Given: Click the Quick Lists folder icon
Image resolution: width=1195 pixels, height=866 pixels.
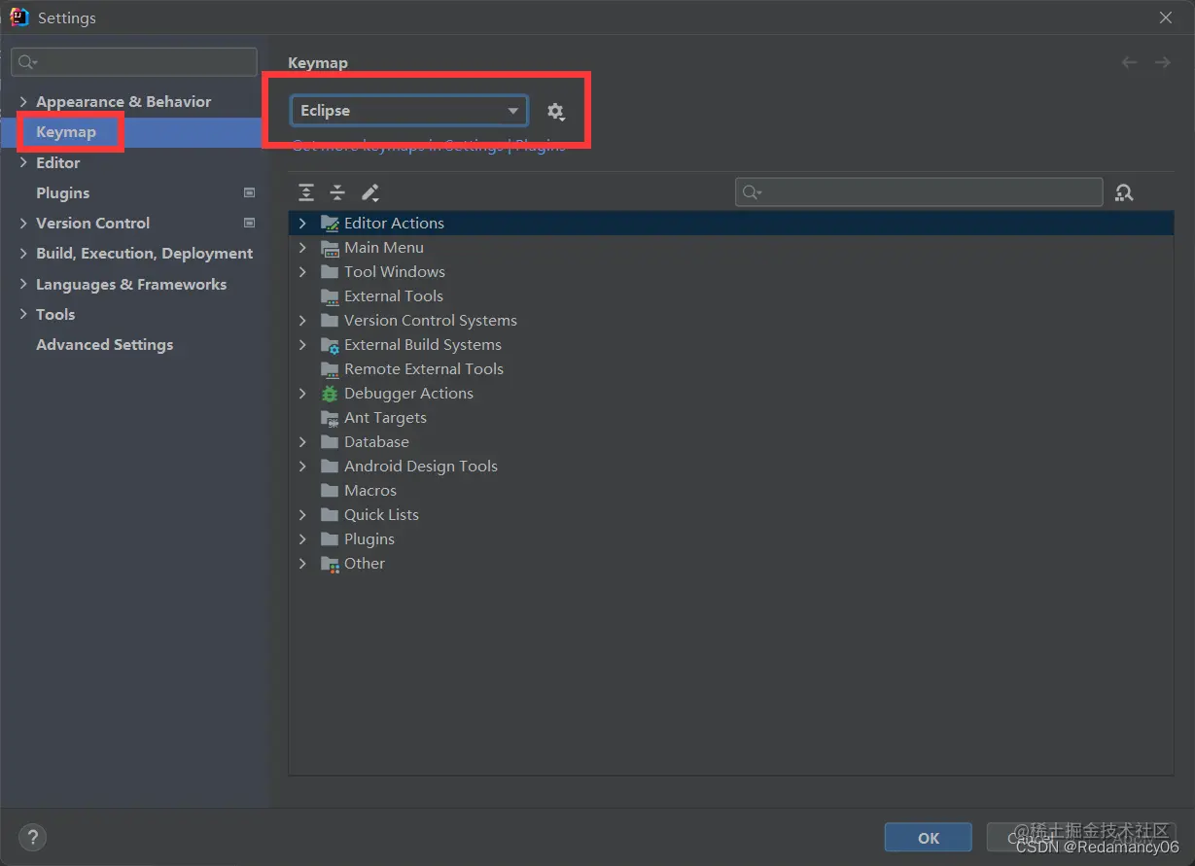Looking at the screenshot, I should coord(330,515).
